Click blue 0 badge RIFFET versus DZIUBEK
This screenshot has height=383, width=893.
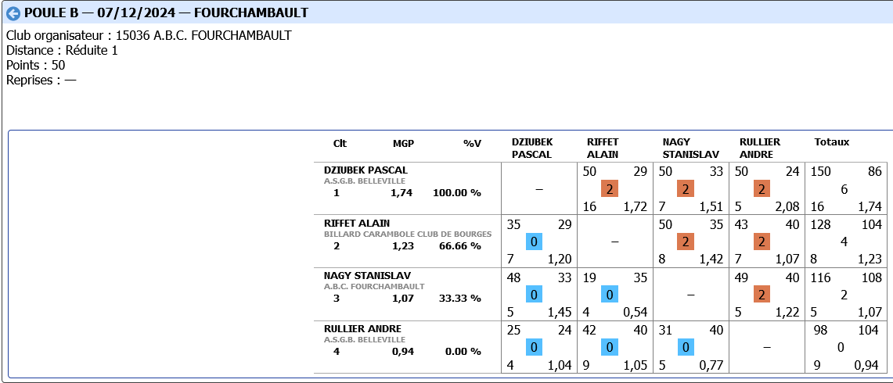pyautogui.click(x=534, y=242)
